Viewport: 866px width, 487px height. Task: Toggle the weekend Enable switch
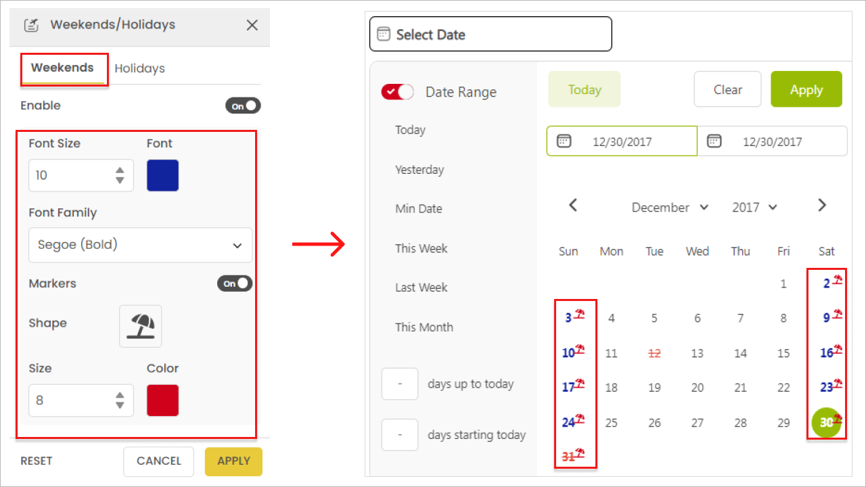point(243,106)
